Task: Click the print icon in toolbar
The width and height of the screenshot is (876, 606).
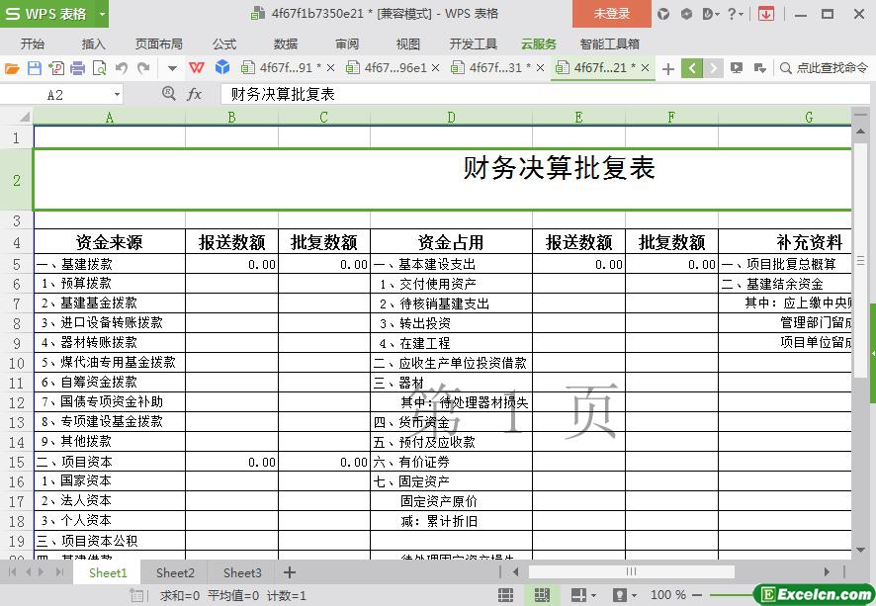Action: click(x=77, y=68)
